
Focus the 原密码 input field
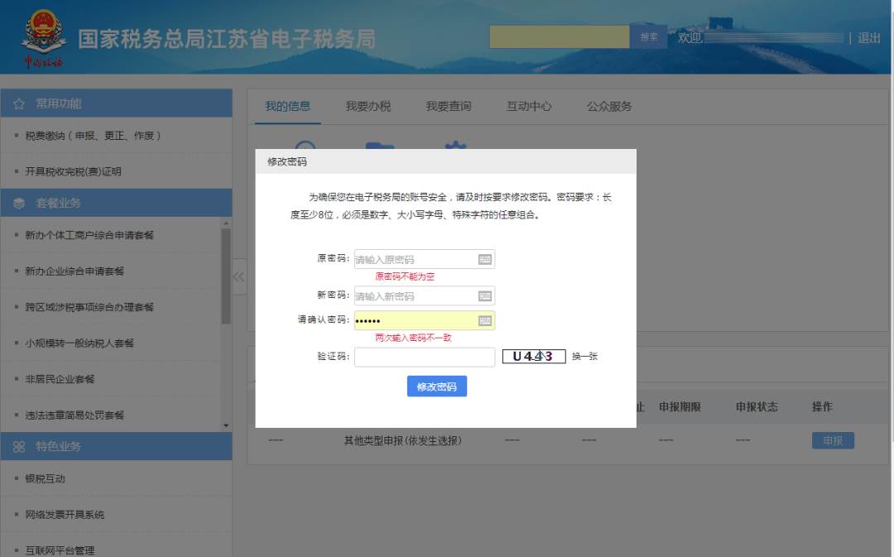[x=424, y=259]
